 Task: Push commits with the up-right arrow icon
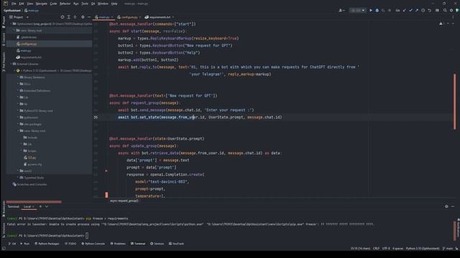tap(417, 10)
